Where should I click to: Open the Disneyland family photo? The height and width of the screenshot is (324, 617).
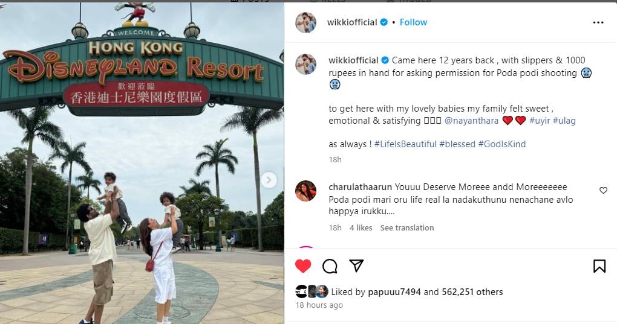(142, 163)
